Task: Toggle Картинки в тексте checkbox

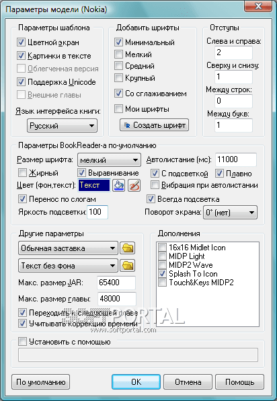Action: click(21, 55)
